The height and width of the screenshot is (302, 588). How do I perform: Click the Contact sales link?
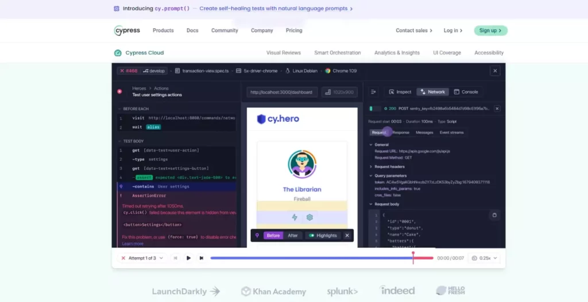point(414,30)
